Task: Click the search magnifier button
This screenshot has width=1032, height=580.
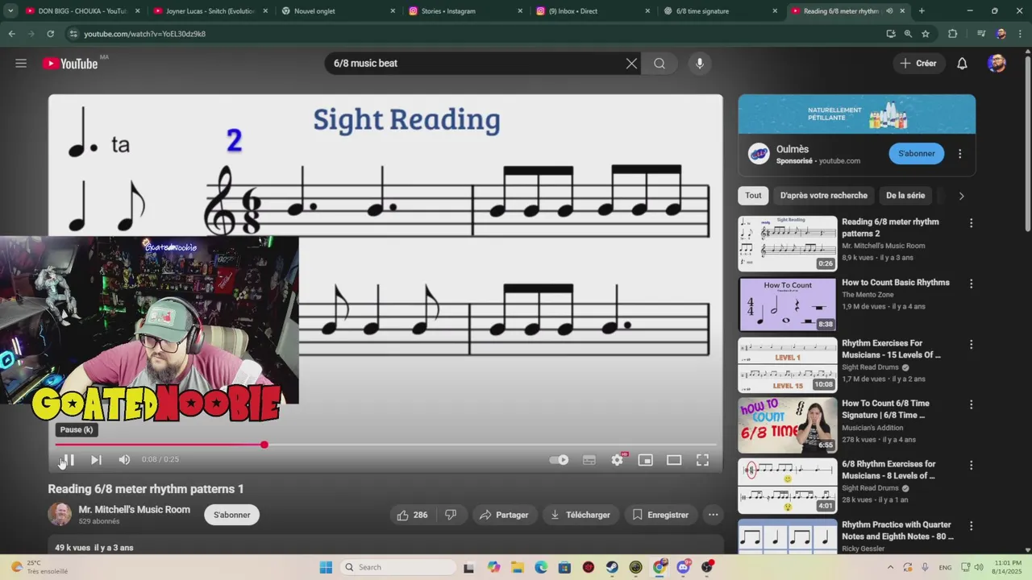Action: [660, 64]
